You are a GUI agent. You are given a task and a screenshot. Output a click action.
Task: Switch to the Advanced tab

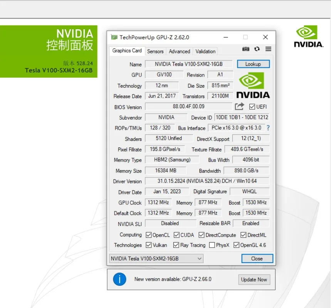pyautogui.click(x=180, y=51)
